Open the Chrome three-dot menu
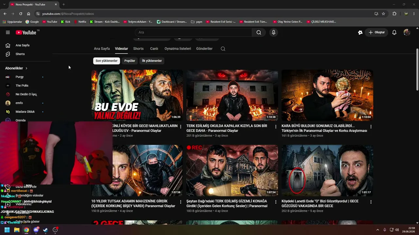 (414, 14)
